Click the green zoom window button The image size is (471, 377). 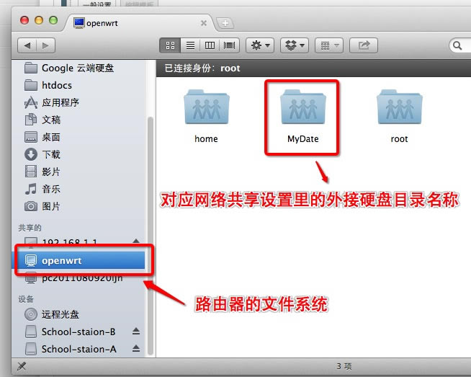tap(53, 20)
